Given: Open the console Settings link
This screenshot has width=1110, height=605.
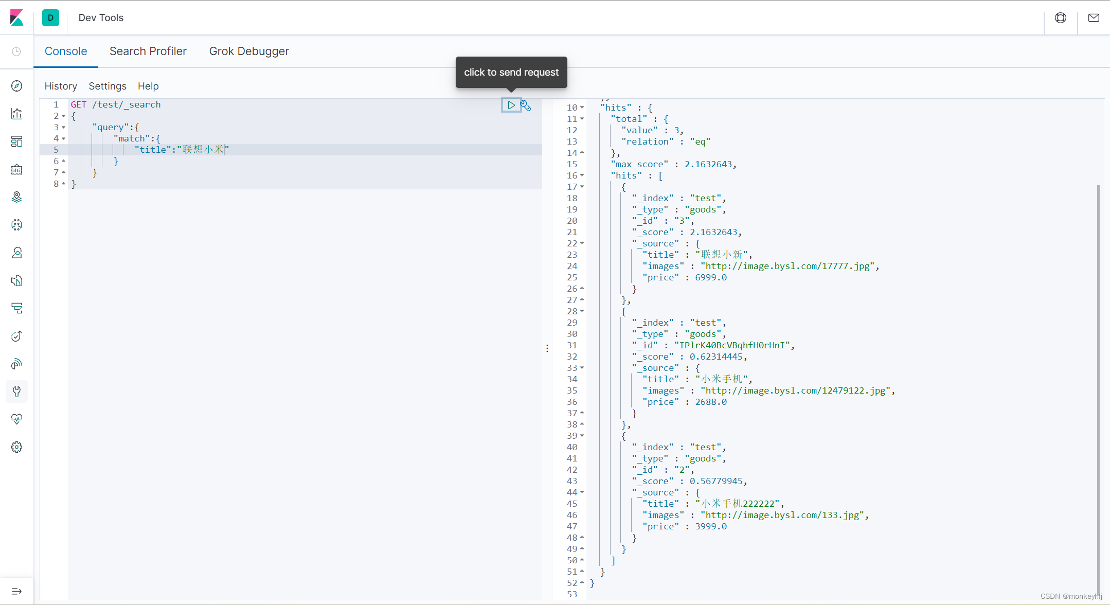Looking at the screenshot, I should pyautogui.click(x=108, y=86).
